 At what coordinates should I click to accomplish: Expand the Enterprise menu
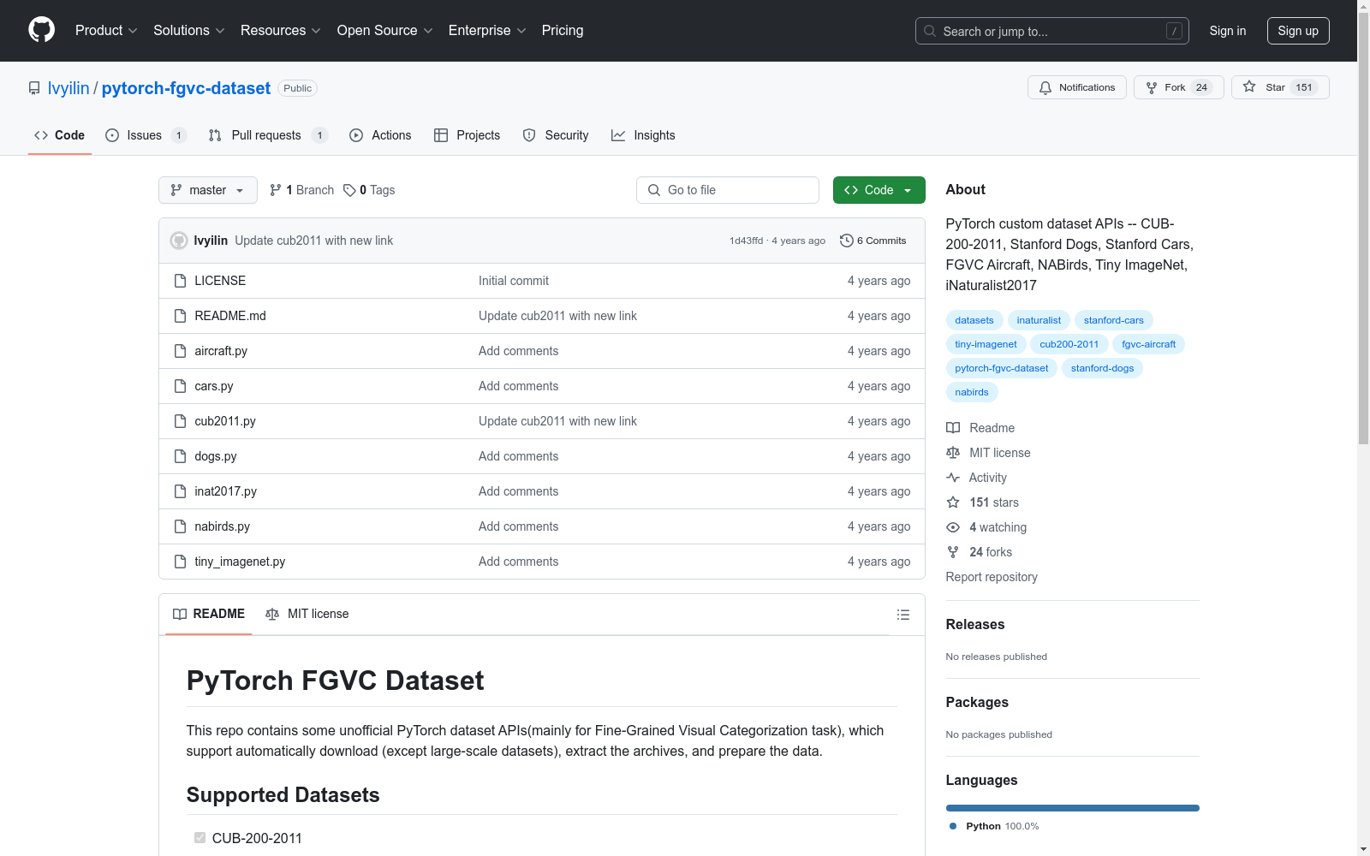coord(487,30)
